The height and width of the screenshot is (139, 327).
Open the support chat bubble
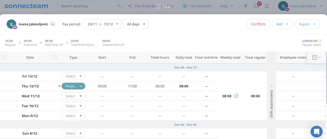(x=317, y=132)
